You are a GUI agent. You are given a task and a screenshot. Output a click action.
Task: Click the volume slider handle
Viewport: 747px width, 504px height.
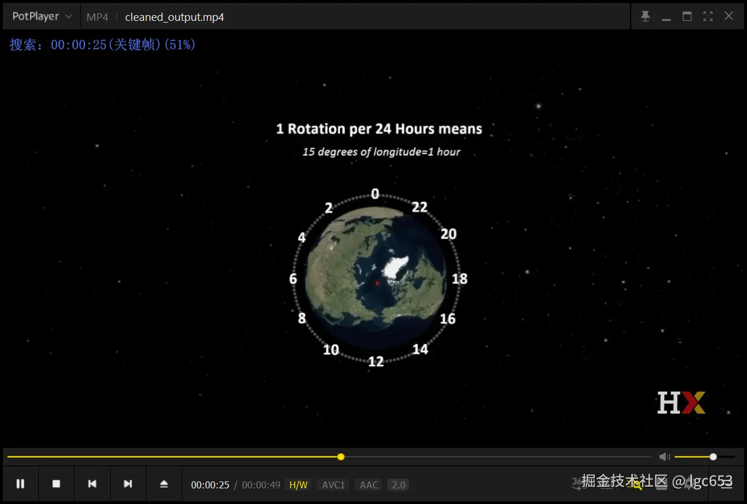(713, 456)
